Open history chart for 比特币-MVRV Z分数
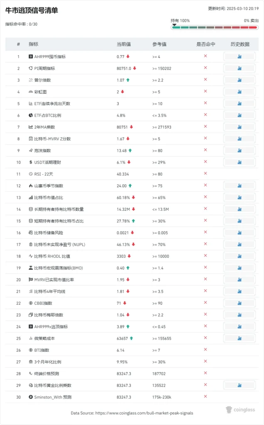264x425 pixels. pos(240,139)
